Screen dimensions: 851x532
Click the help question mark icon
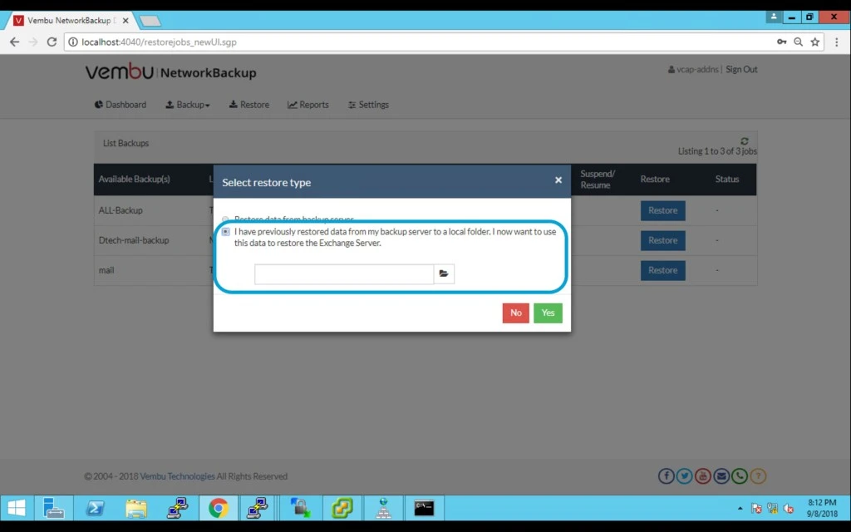(758, 476)
